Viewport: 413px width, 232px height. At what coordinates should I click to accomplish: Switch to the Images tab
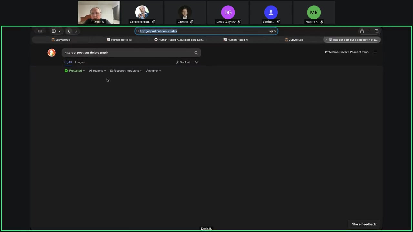[80, 62]
